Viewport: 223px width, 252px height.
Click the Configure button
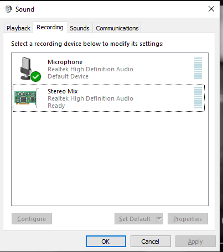32,219
